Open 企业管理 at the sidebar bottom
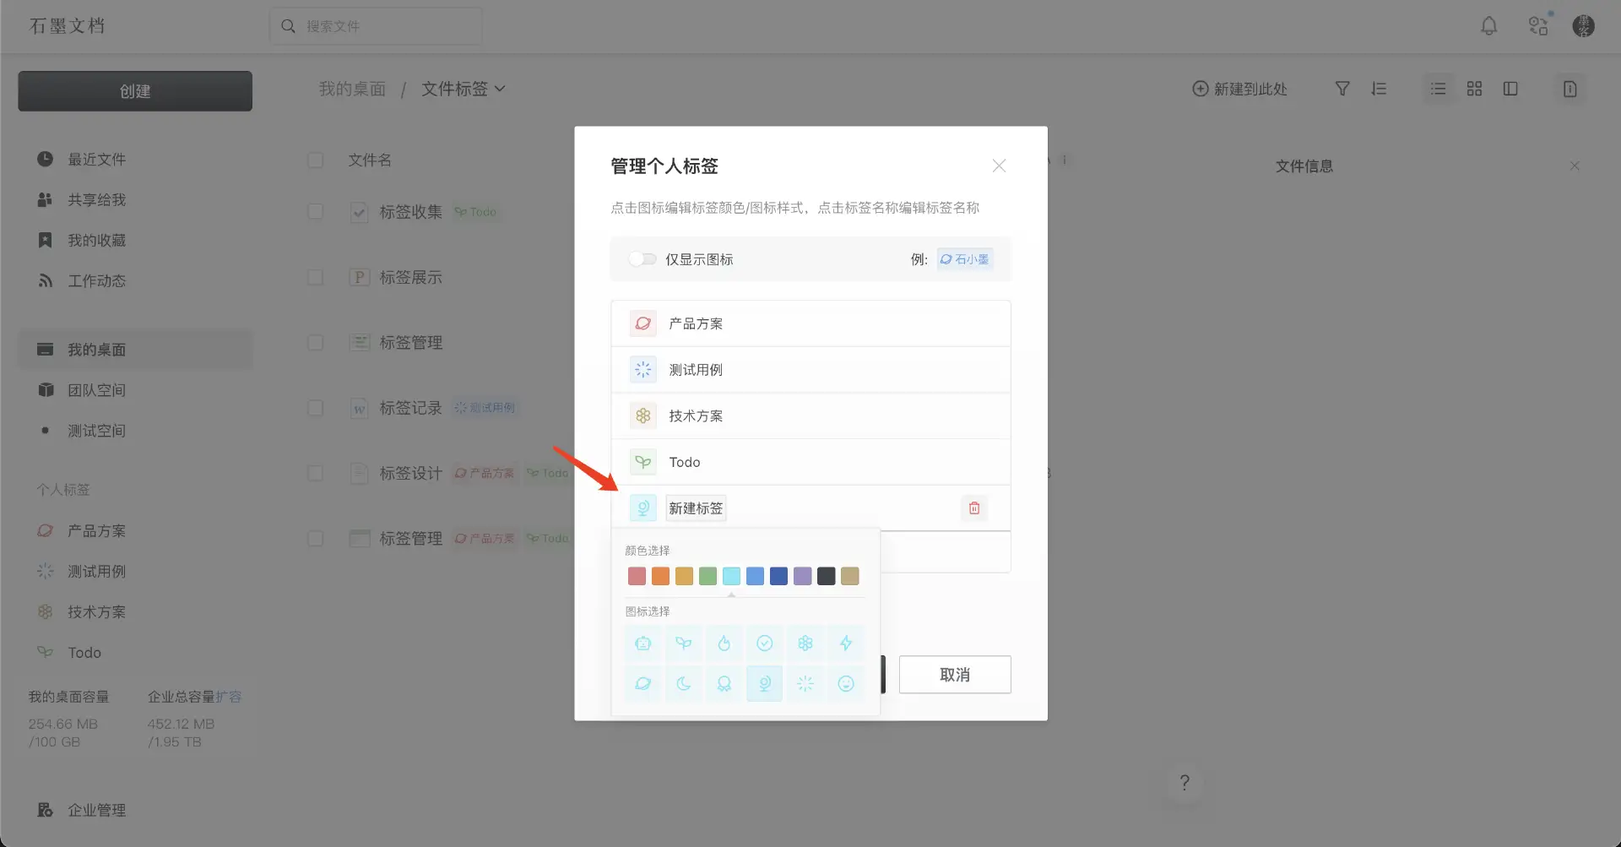 (x=82, y=810)
